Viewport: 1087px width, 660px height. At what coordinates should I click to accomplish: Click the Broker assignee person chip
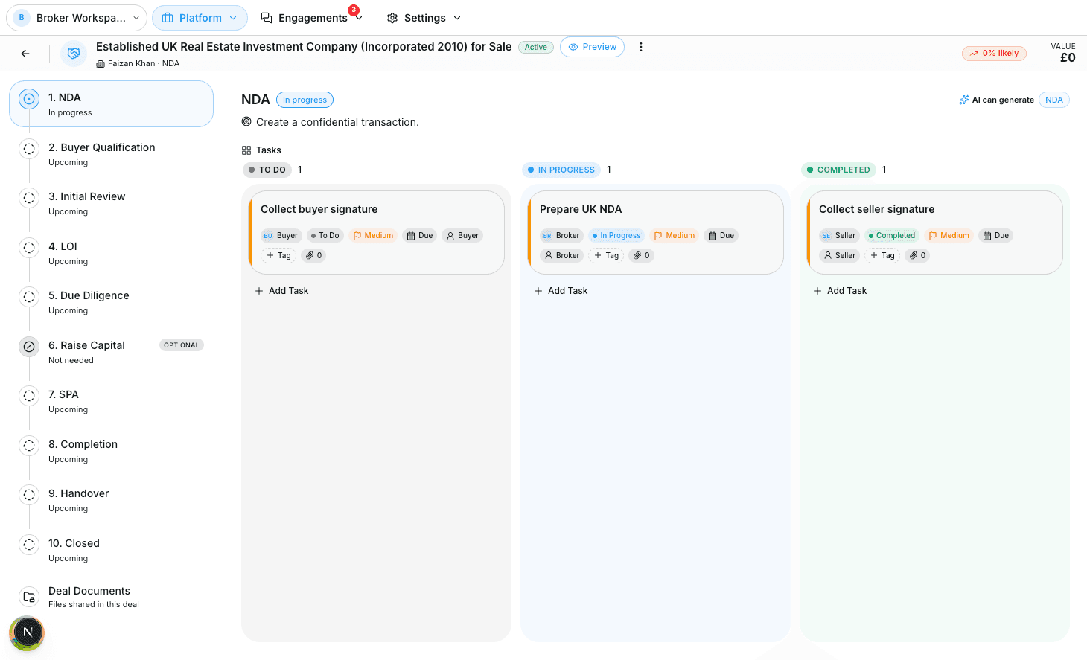pos(562,255)
